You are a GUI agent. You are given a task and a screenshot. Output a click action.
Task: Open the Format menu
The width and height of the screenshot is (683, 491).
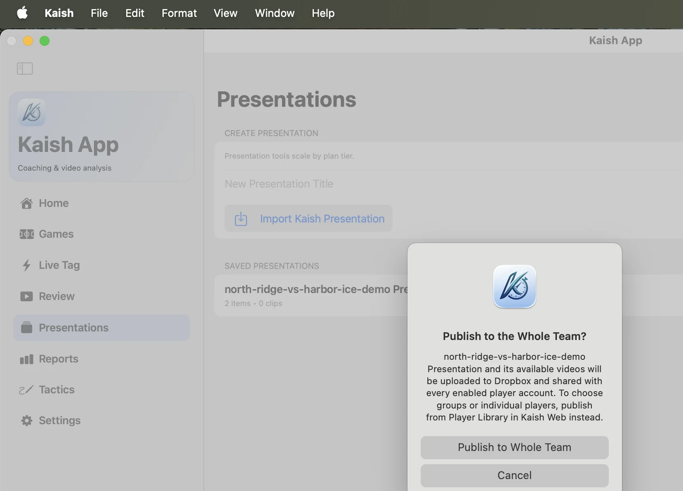point(179,13)
